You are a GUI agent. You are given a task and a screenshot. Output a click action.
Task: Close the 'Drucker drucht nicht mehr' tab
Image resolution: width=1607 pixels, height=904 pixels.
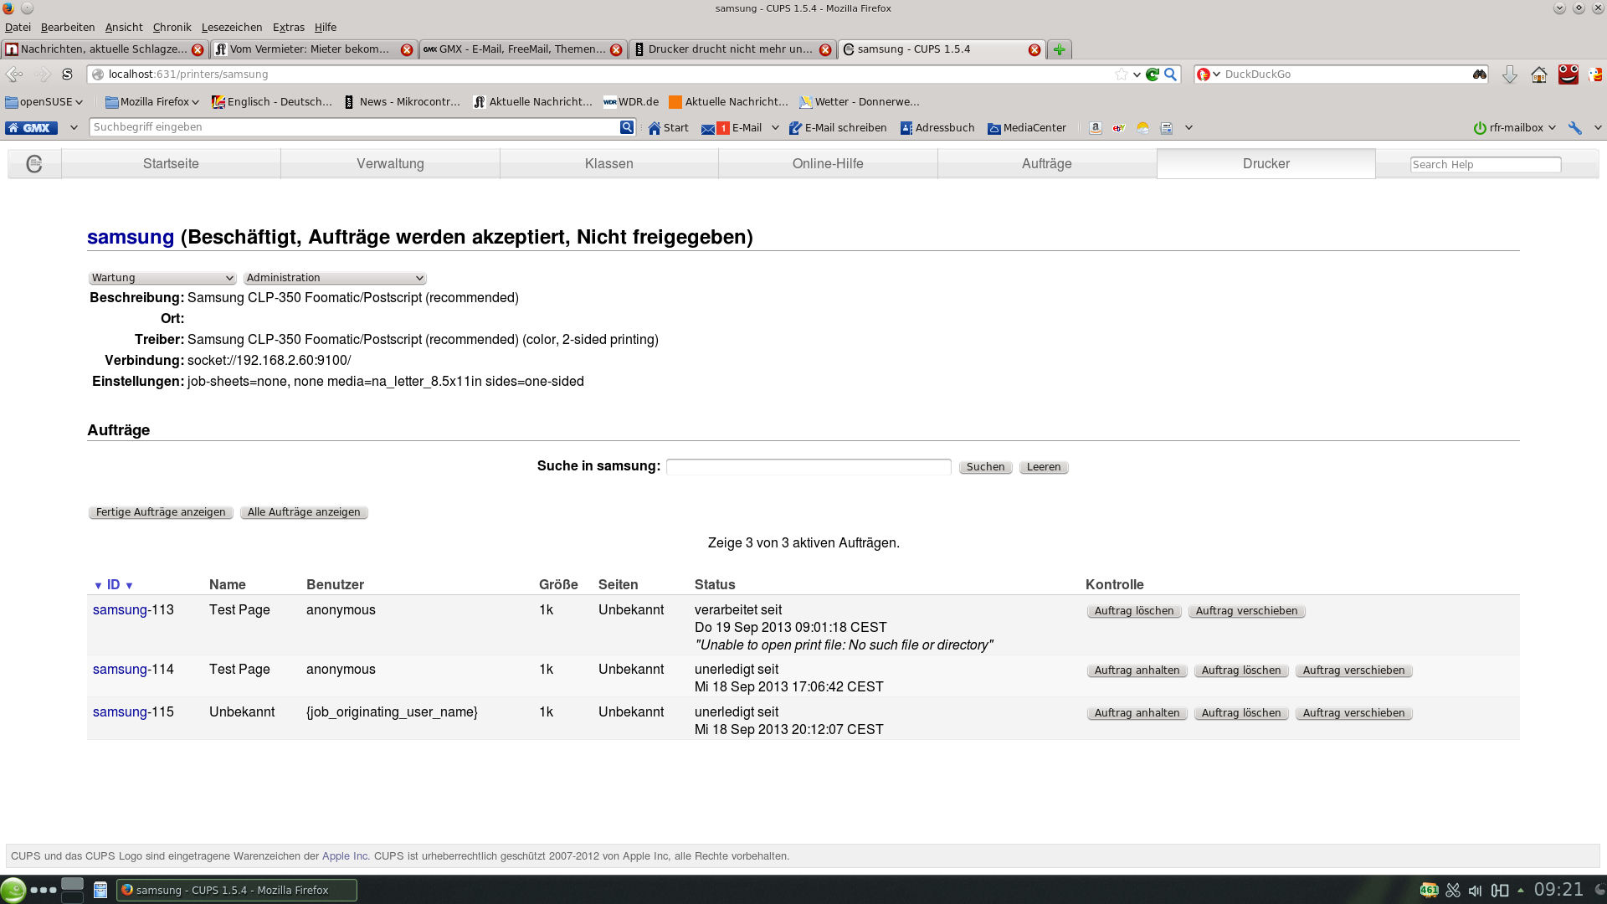825,49
